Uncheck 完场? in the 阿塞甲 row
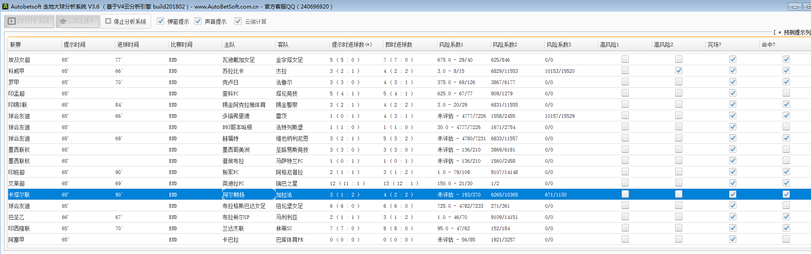811x254 pixels. [x=733, y=239]
